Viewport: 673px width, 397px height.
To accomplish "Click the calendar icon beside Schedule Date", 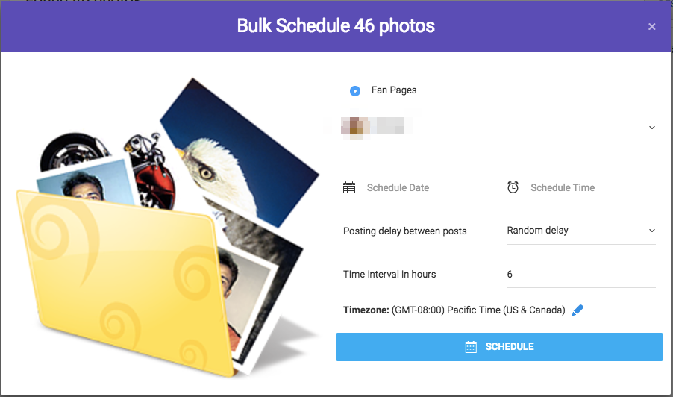I will pos(349,187).
